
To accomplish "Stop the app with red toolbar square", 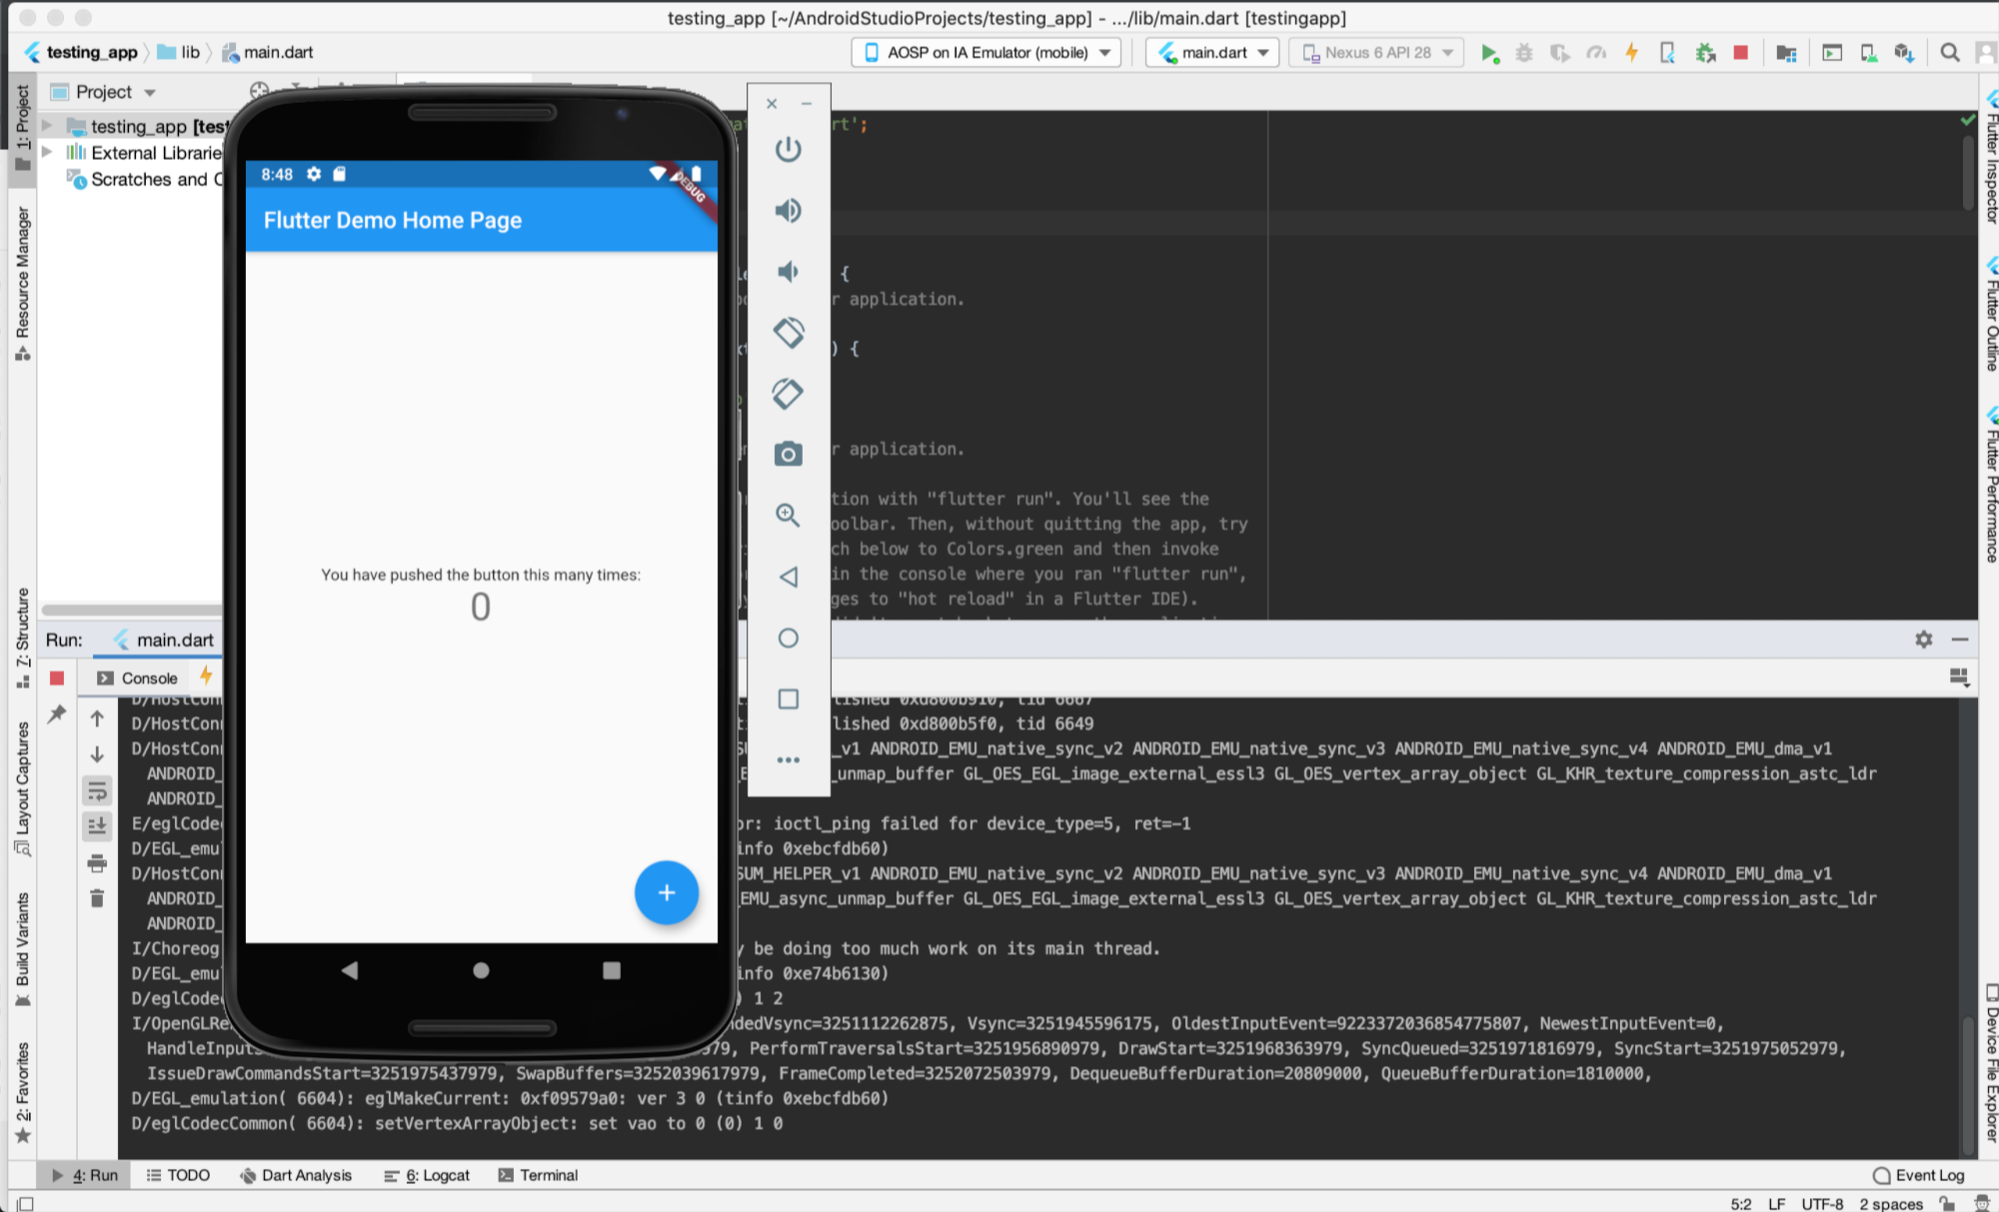I will point(1740,53).
